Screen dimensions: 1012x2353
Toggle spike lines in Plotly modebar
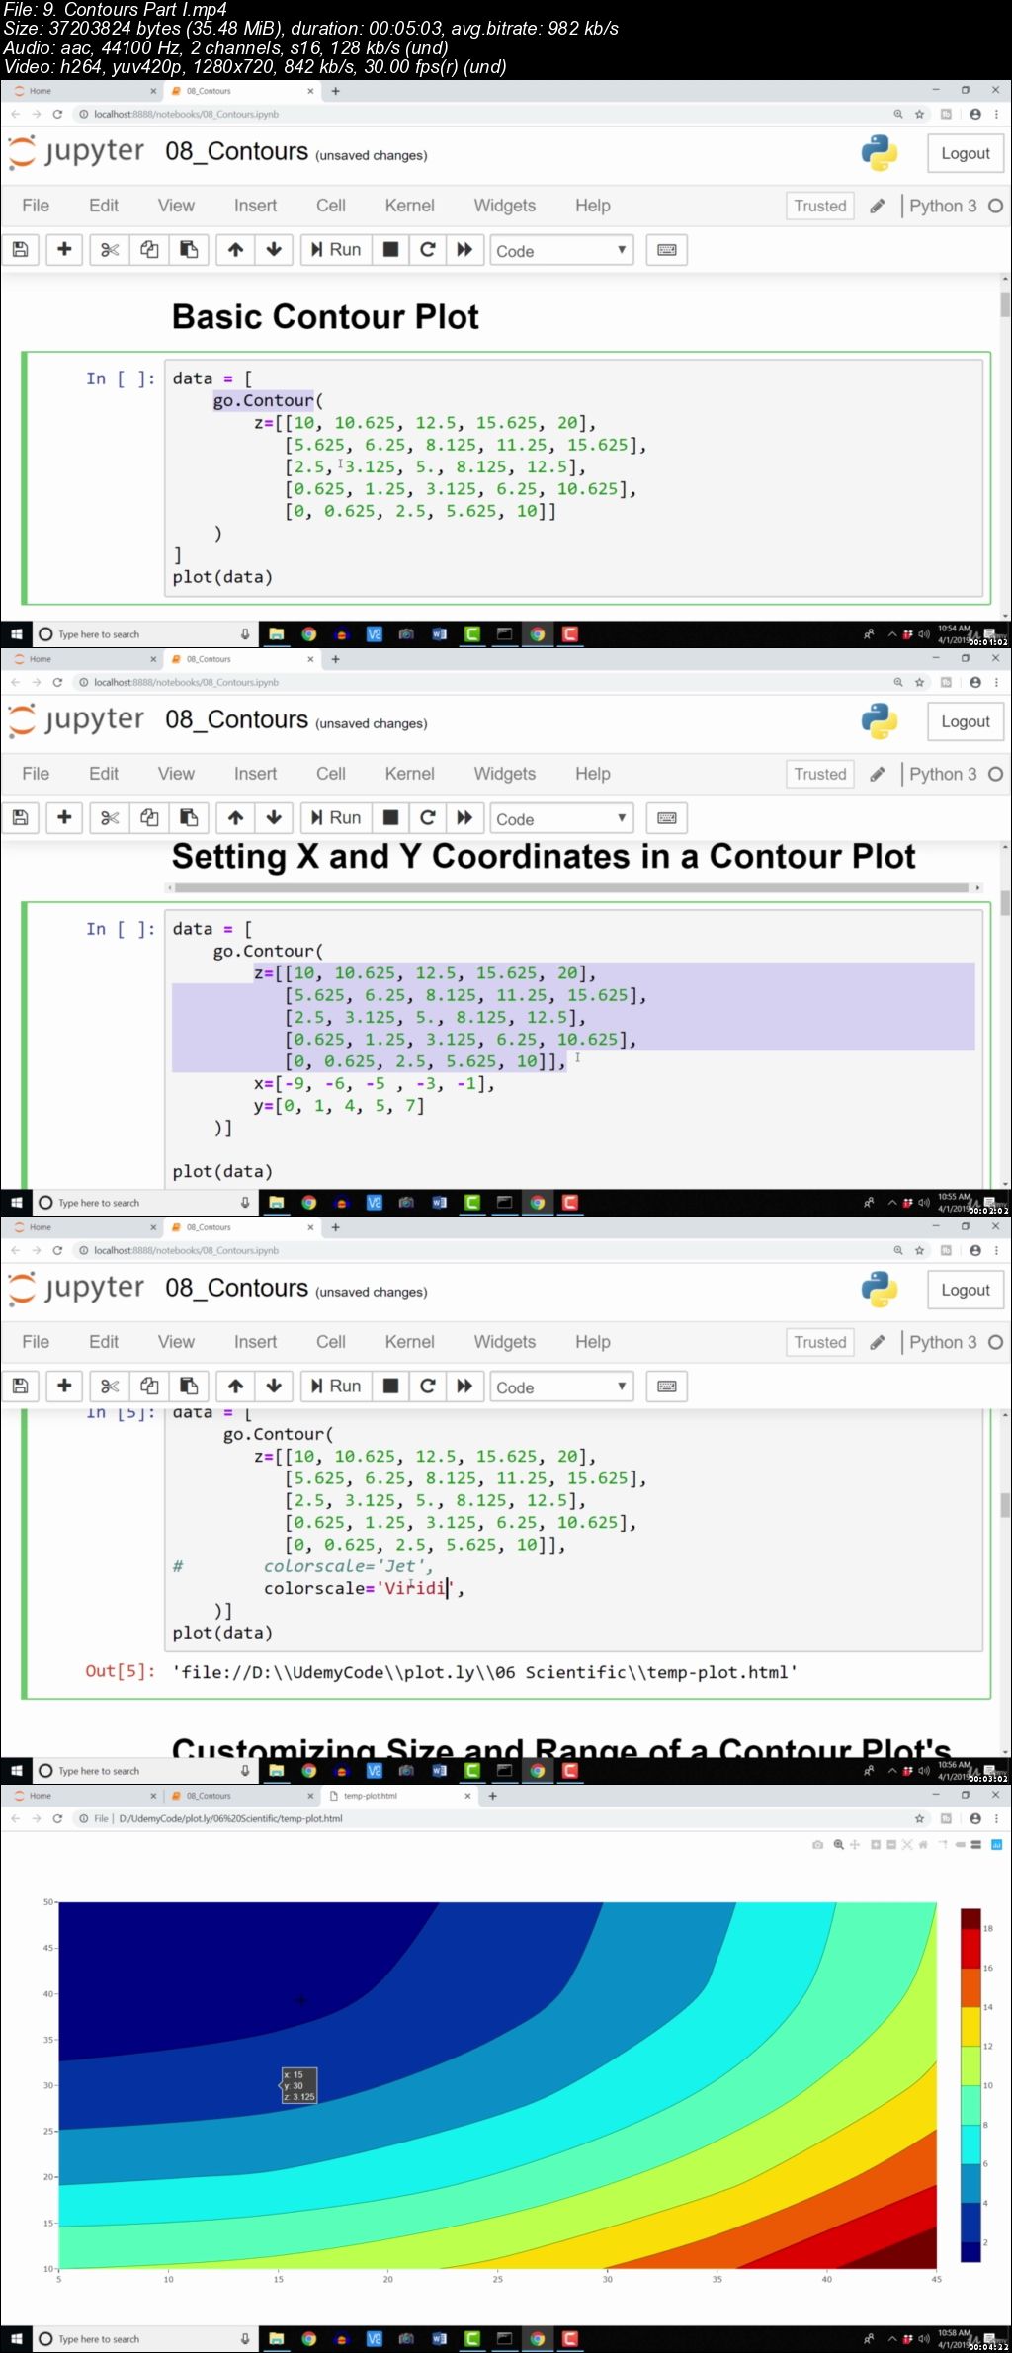click(x=944, y=1845)
